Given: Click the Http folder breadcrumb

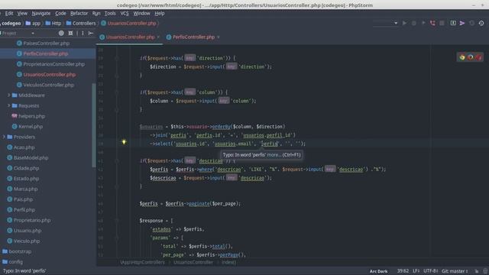Looking at the screenshot, I should [53, 24].
